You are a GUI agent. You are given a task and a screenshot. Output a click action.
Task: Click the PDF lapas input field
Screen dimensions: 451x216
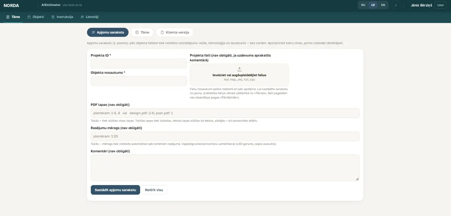pos(225,113)
